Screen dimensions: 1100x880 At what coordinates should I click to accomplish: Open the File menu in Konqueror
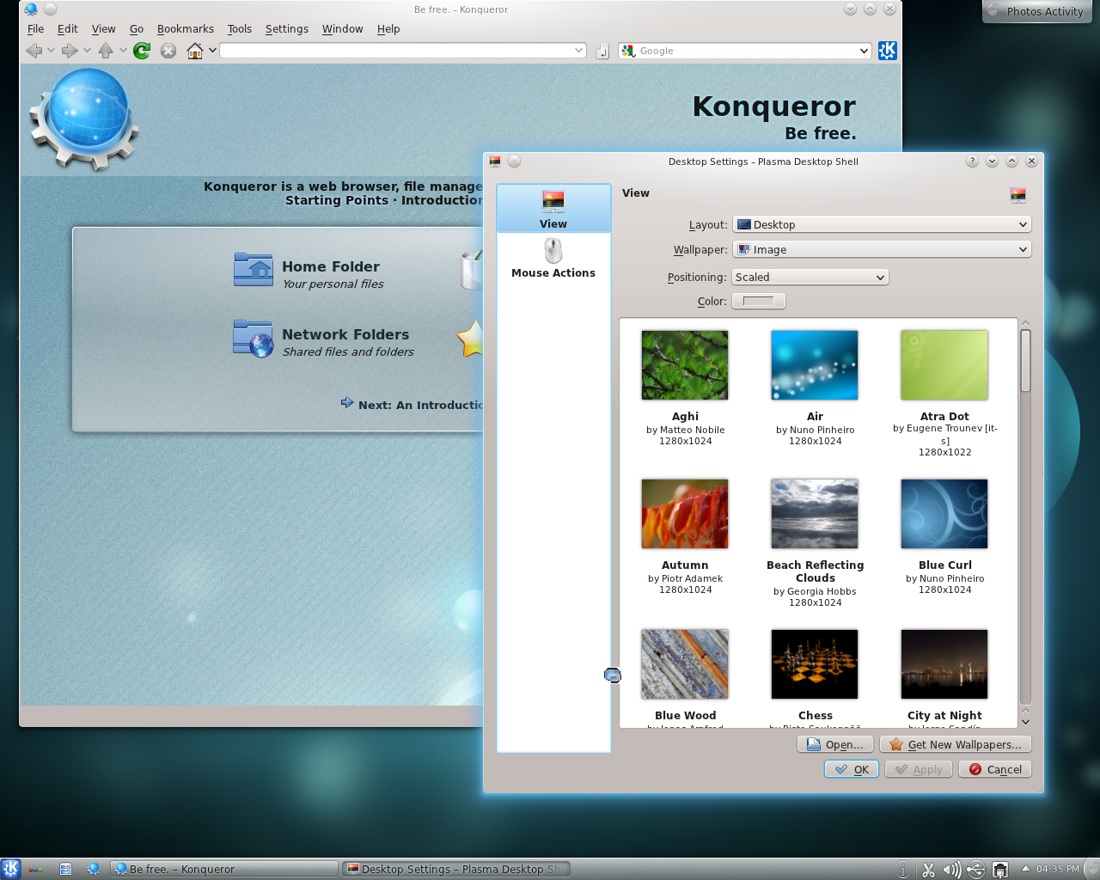pyautogui.click(x=35, y=28)
